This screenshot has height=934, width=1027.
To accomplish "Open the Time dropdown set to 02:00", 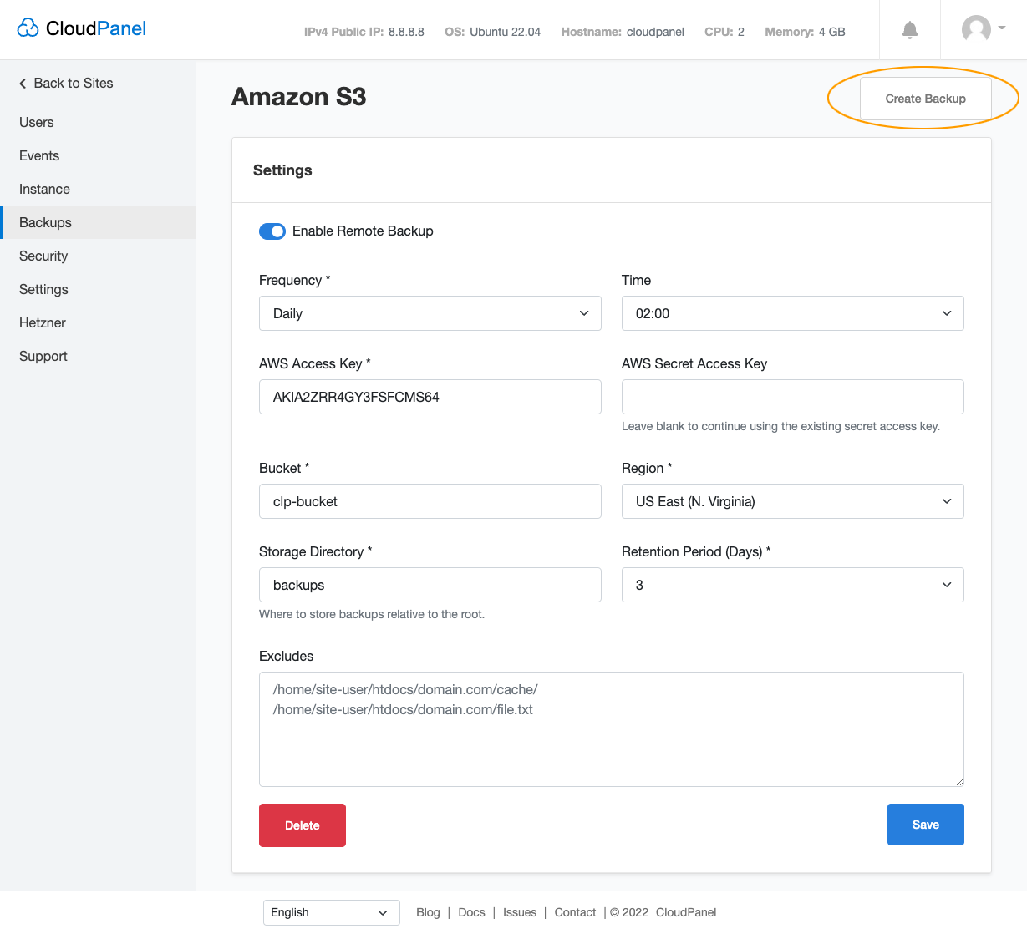I will pos(792,313).
